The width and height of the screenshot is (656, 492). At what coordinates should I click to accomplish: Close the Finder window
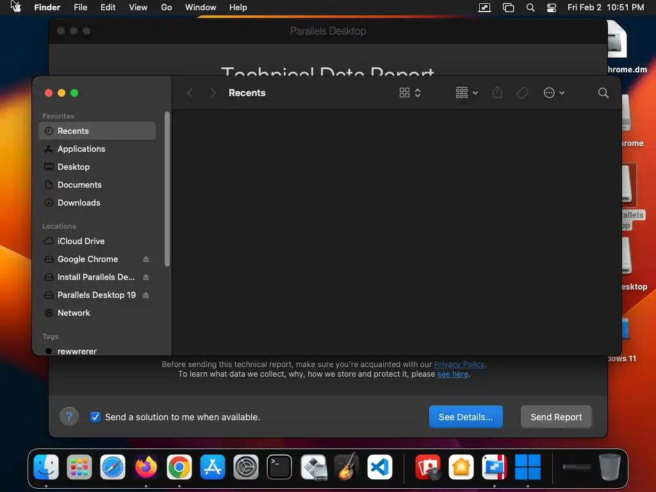[x=49, y=93]
